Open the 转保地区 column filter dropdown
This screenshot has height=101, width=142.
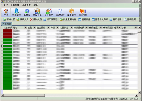pyautogui.click(x=101, y=28)
